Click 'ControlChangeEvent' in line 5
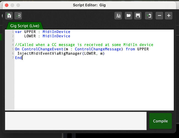 coord(43,49)
